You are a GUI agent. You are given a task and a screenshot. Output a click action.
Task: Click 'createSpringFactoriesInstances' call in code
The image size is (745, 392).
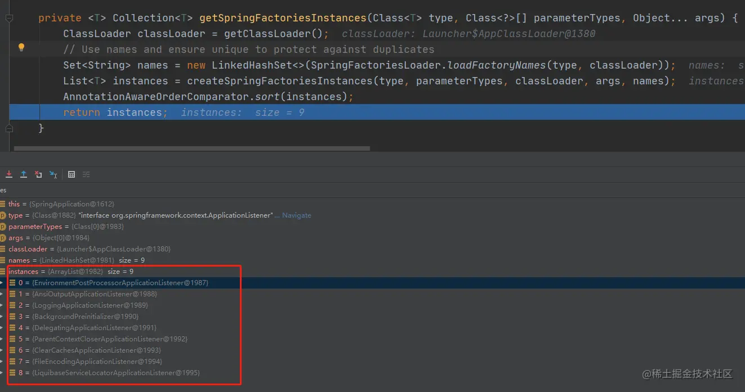click(280, 81)
